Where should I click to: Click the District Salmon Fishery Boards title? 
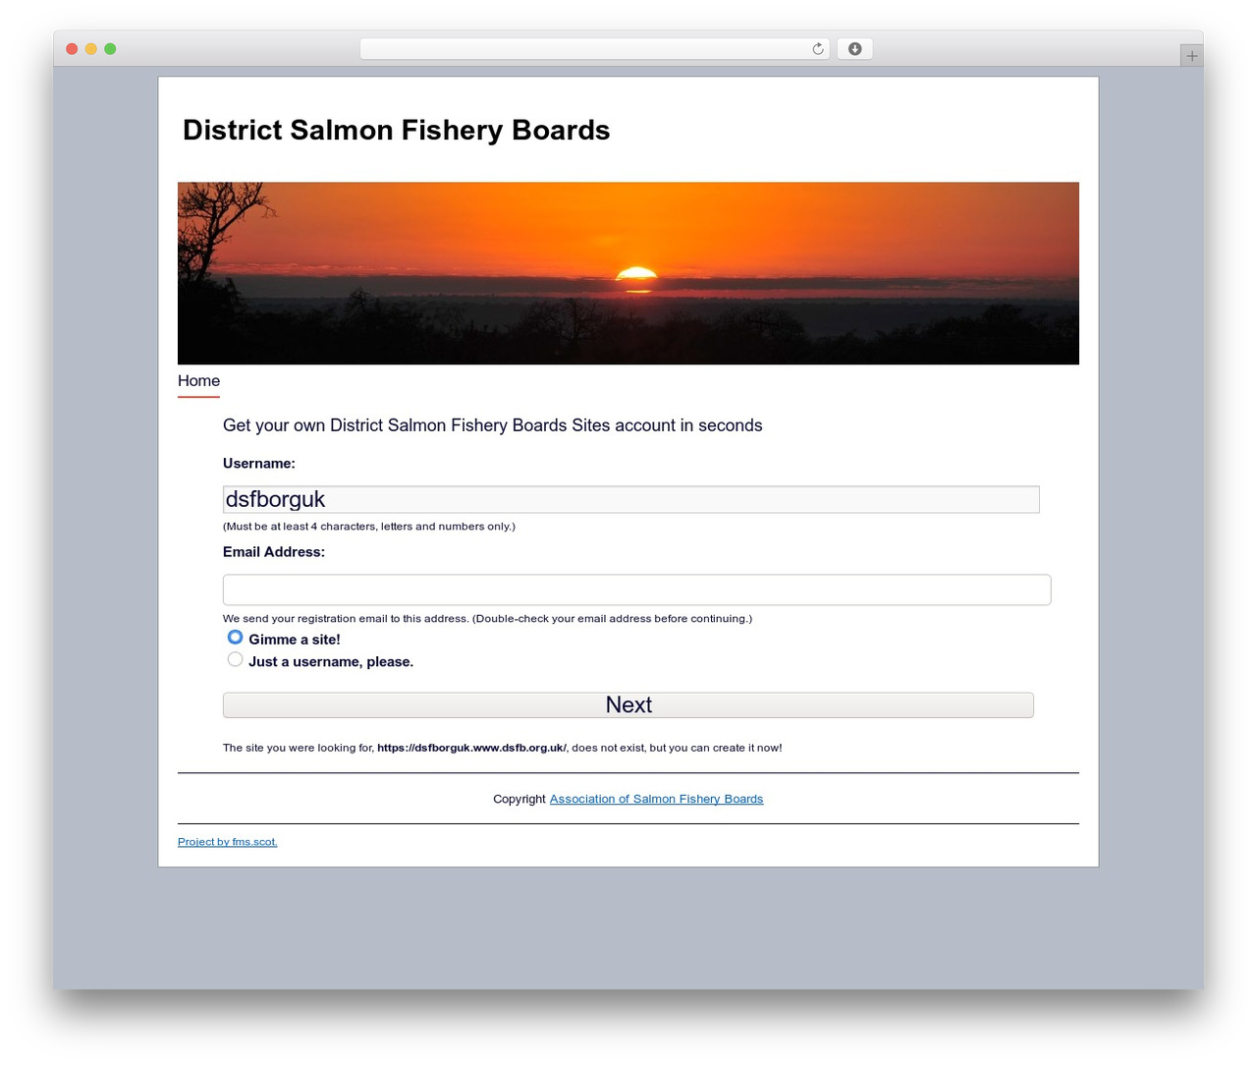click(x=397, y=130)
